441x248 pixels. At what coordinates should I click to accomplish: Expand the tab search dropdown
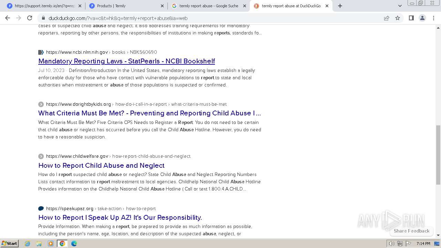(400, 6)
